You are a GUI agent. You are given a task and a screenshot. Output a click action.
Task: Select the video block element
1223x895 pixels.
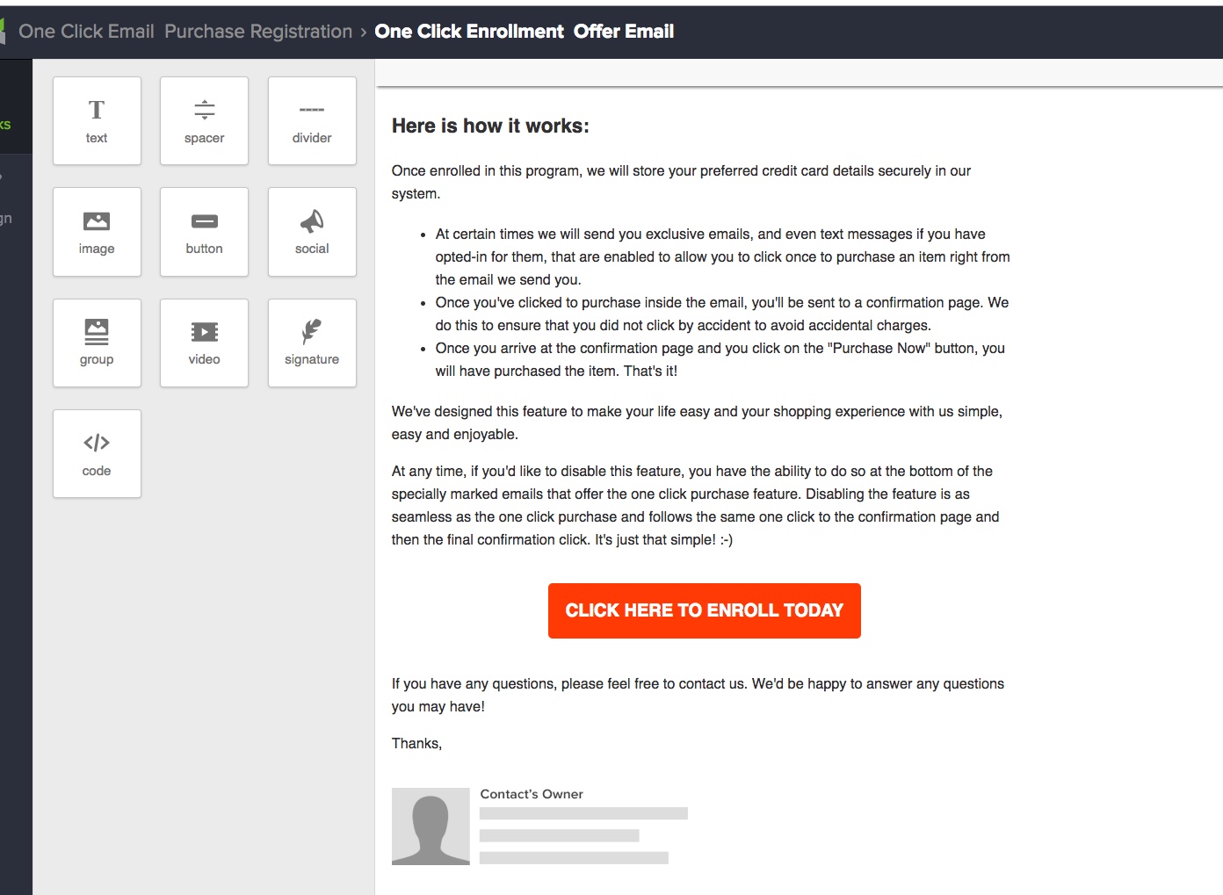tap(204, 343)
